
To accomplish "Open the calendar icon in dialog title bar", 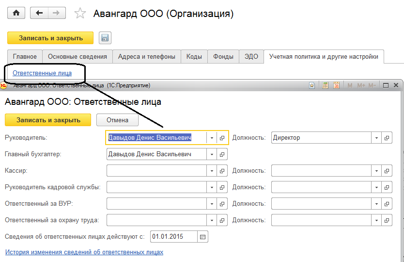I will click(336, 85).
